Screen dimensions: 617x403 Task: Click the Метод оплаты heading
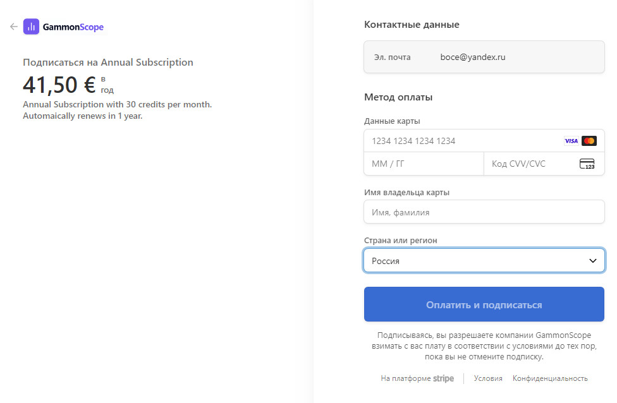(x=398, y=97)
